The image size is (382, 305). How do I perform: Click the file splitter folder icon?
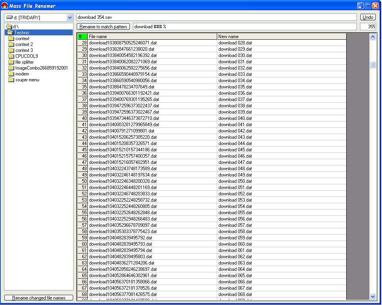pos(11,62)
